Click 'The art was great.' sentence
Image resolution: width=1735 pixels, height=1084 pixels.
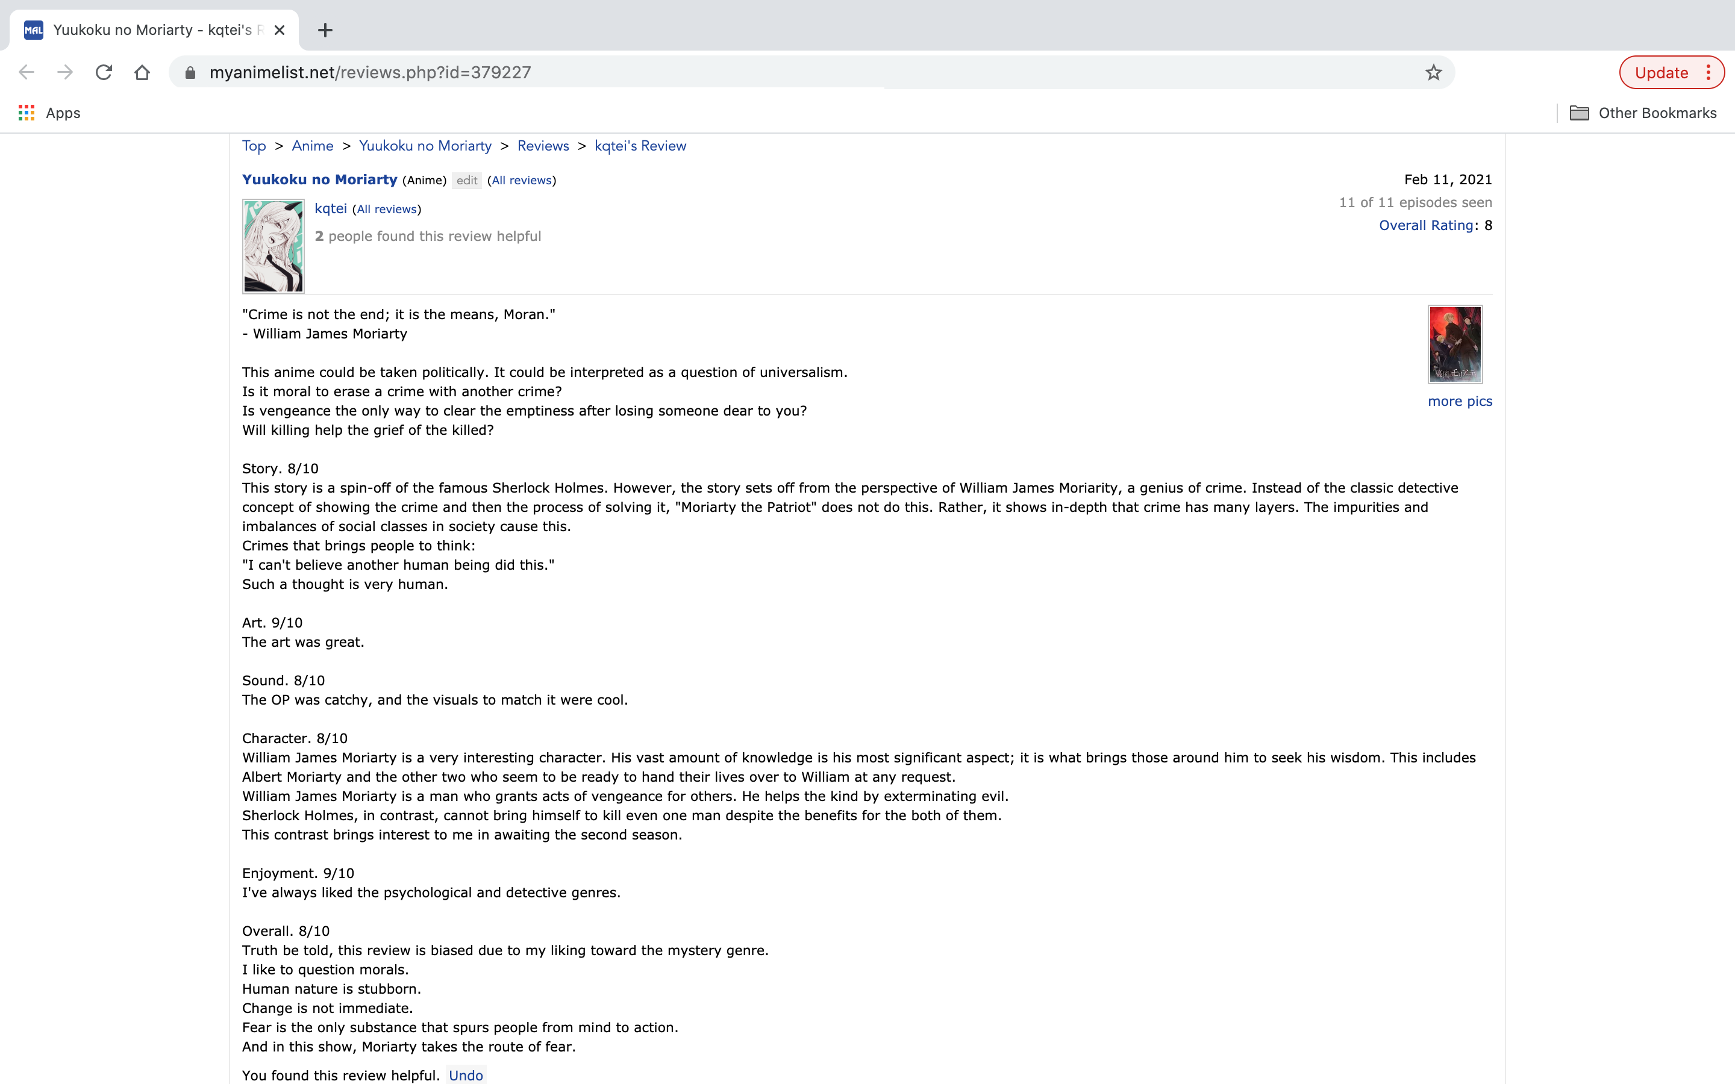click(303, 641)
